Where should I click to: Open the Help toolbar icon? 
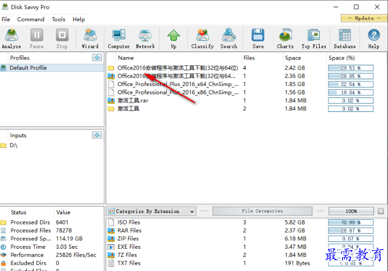tap(373, 38)
